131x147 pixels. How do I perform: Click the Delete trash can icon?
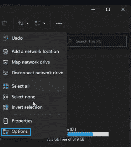tap(4, 23)
